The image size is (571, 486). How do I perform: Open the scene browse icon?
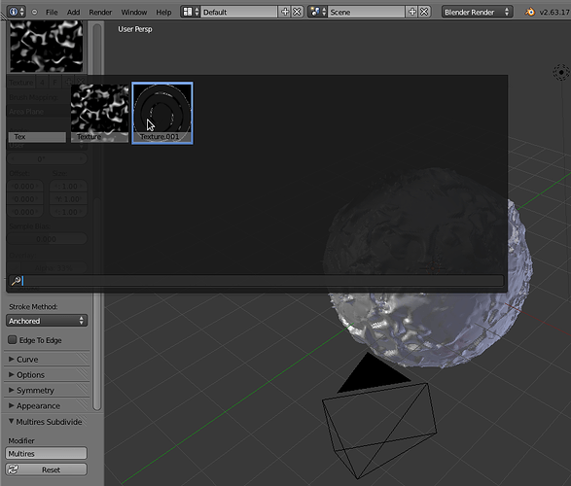pyautogui.click(x=318, y=12)
